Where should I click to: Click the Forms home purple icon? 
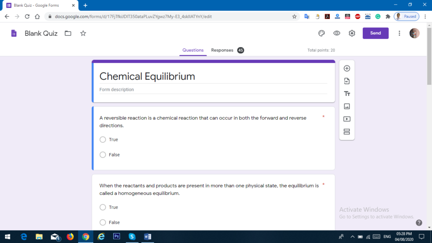(14, 33)
